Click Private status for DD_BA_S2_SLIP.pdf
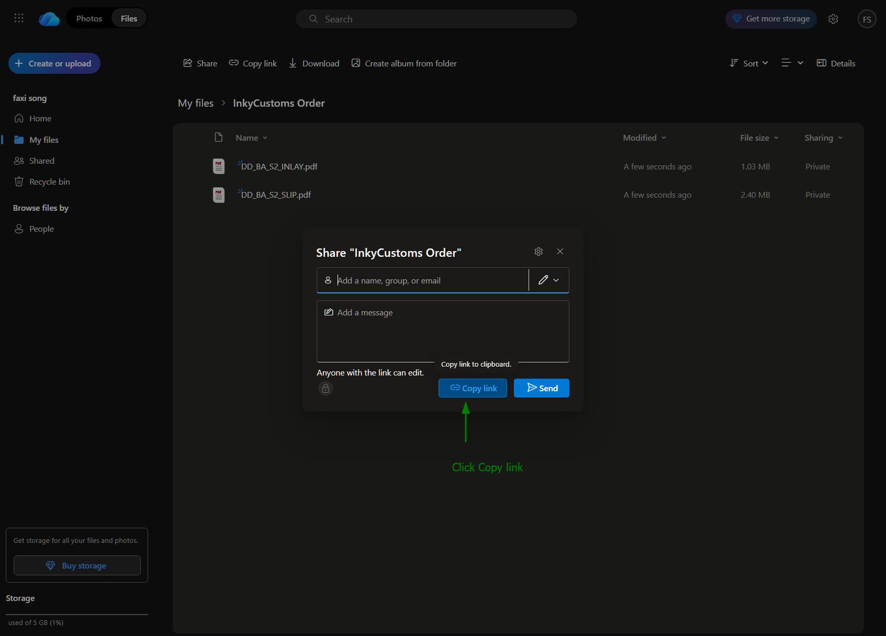 [x=817, y=195]
